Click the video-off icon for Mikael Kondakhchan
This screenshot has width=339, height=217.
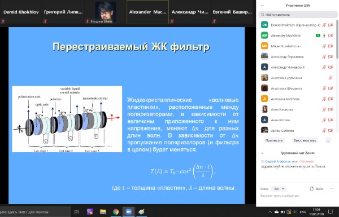(331, 46)
